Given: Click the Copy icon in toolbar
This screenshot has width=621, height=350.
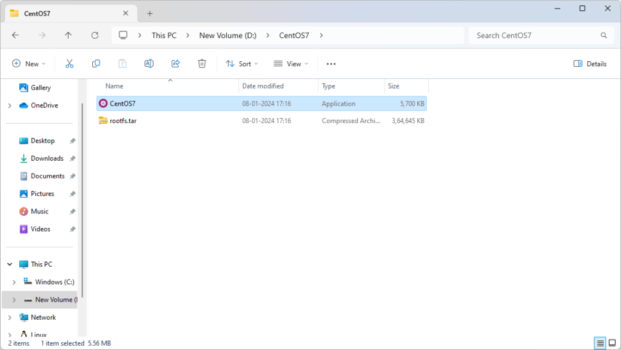Looking at the screenshot, I should [x=96, y=64].
